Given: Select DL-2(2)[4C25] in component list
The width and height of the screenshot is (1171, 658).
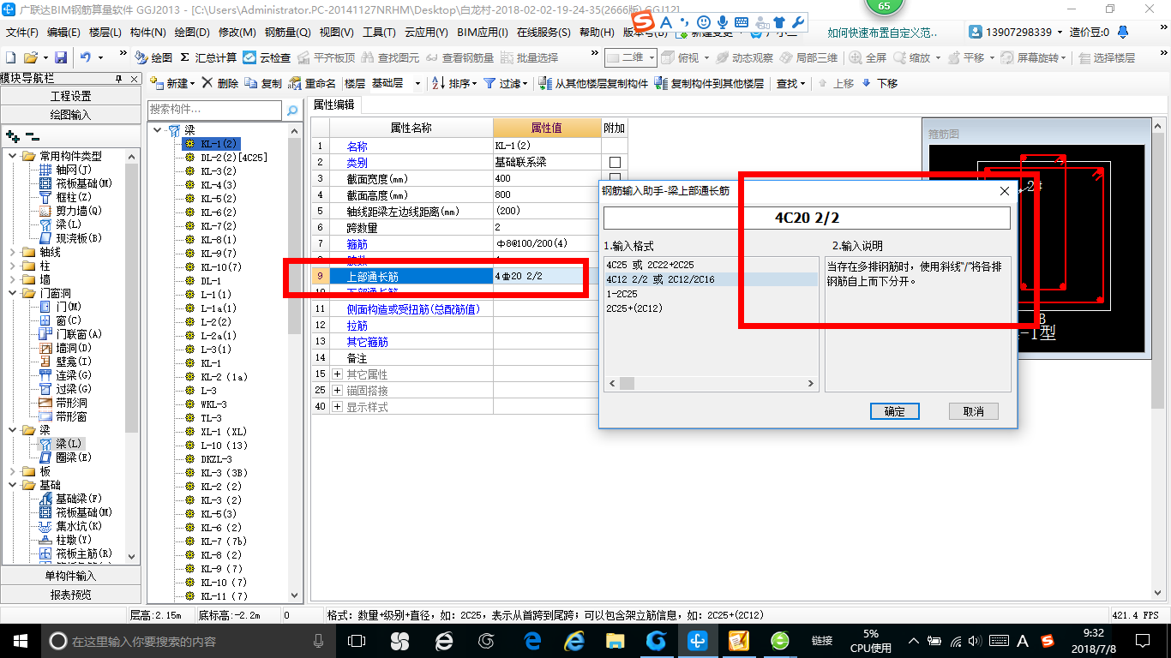Looking at the screenshot, I should click(x=234, y=158).
